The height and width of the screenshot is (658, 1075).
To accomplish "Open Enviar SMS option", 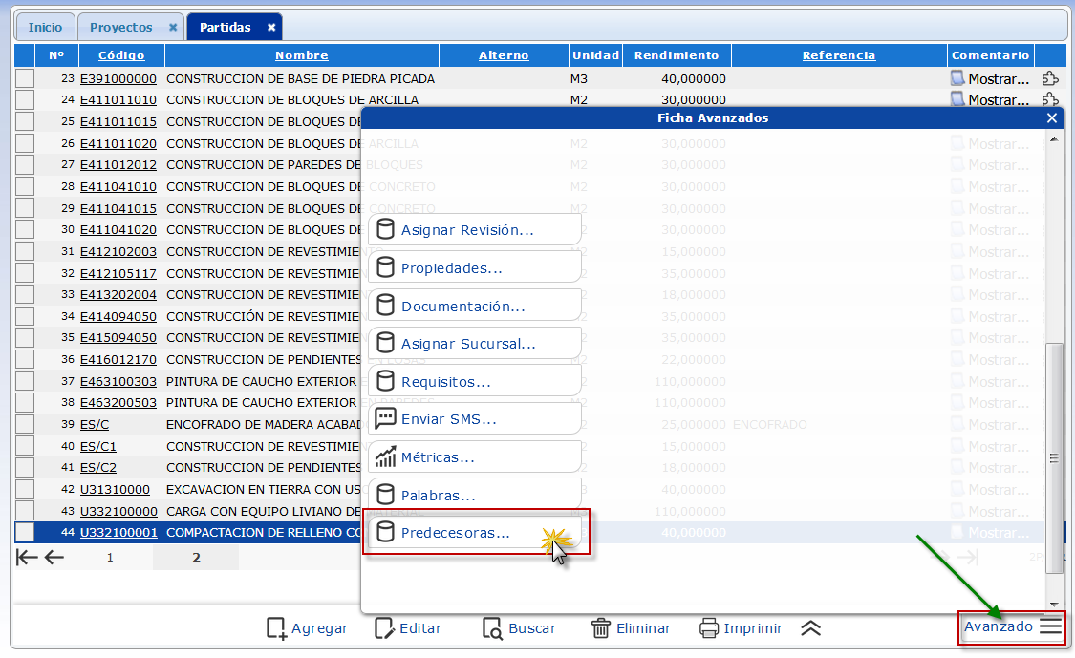I will pyautogui.click(x=474, y=419).
